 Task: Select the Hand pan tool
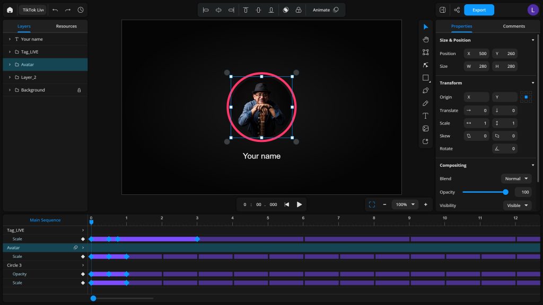425,40
